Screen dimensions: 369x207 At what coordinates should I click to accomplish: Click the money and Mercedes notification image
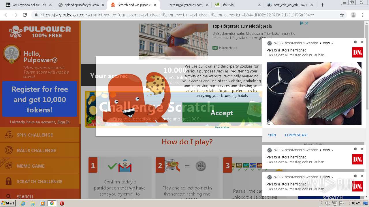pyautogui.click(x=314, y=93)
